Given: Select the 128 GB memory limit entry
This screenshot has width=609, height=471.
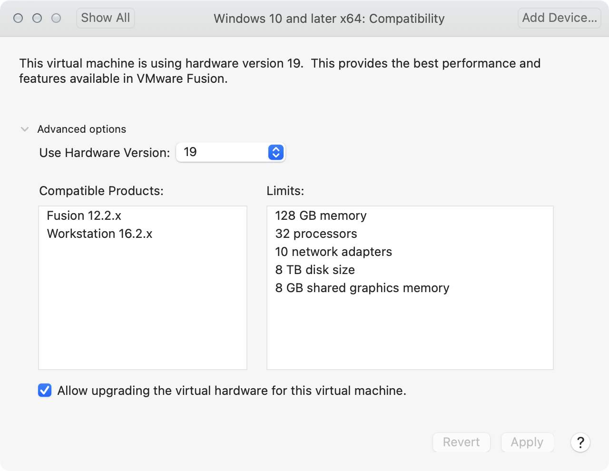Looking at the screenshot, I should [x=321, y=216].
